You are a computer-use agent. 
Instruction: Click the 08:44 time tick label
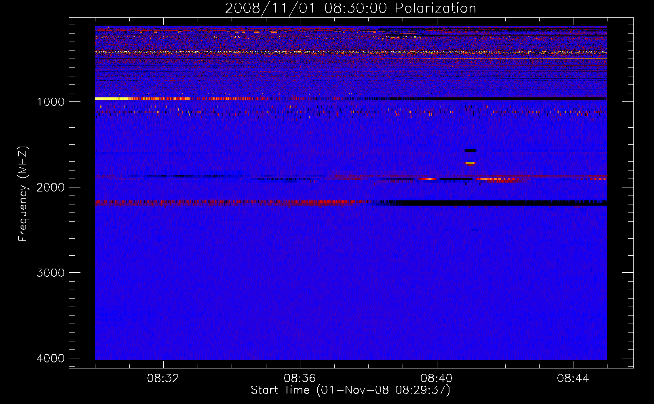(x=573, y=379)
